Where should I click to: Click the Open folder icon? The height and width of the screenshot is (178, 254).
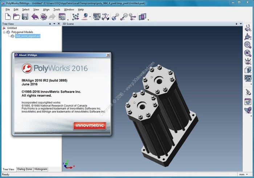click(17, 17)
